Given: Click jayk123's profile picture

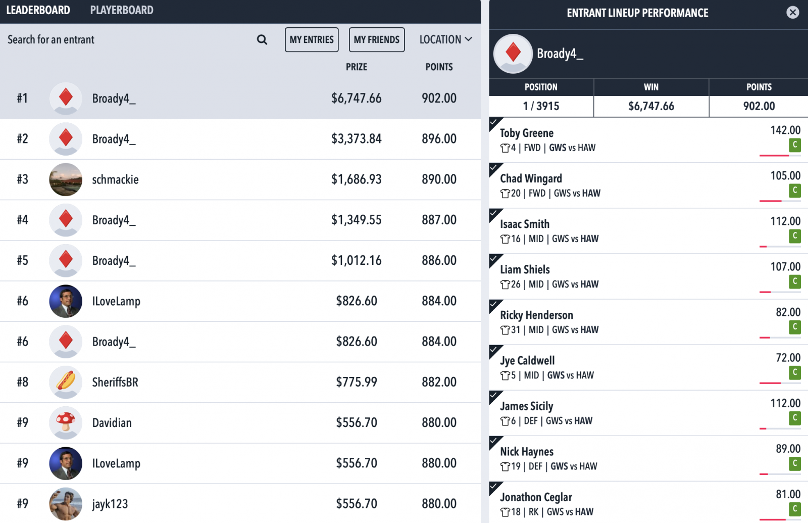Looking at the screenshot, I should click(66, 504).
